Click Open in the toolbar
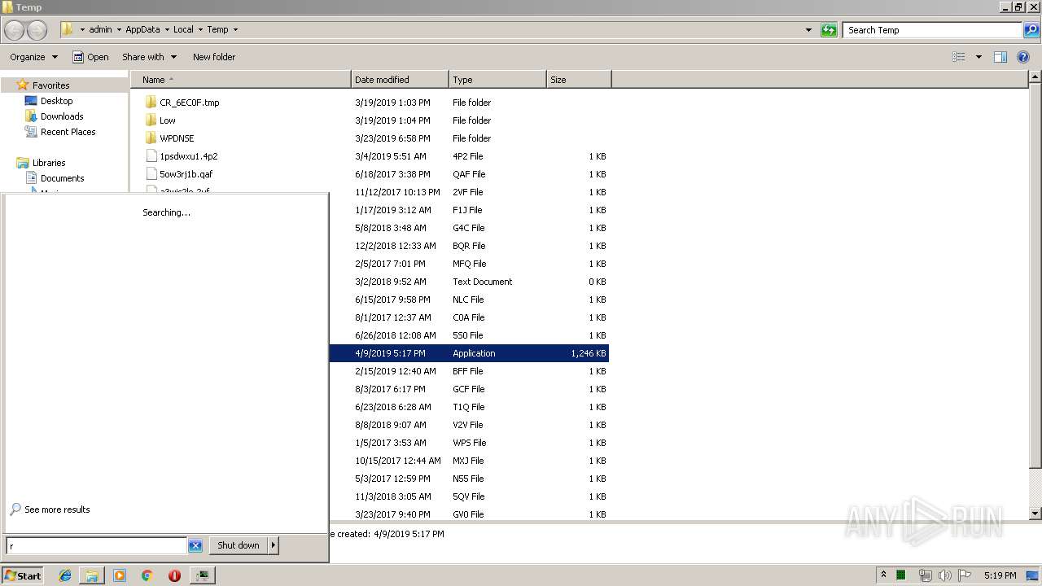Screen dimensions: 1042x586 (x=90, y=57)
